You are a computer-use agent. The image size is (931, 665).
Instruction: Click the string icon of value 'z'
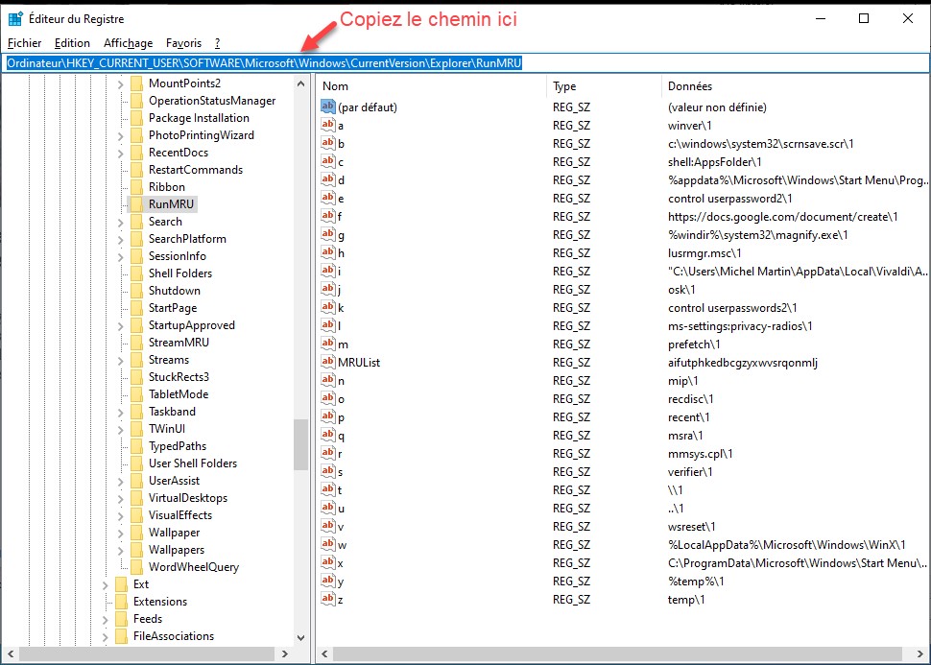(x=327, y=600)
